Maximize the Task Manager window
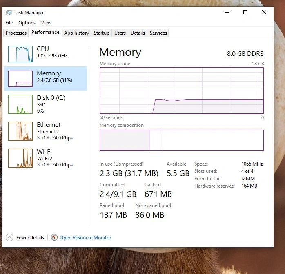This screenshot has height=274, width=285. tap(245, 13)
